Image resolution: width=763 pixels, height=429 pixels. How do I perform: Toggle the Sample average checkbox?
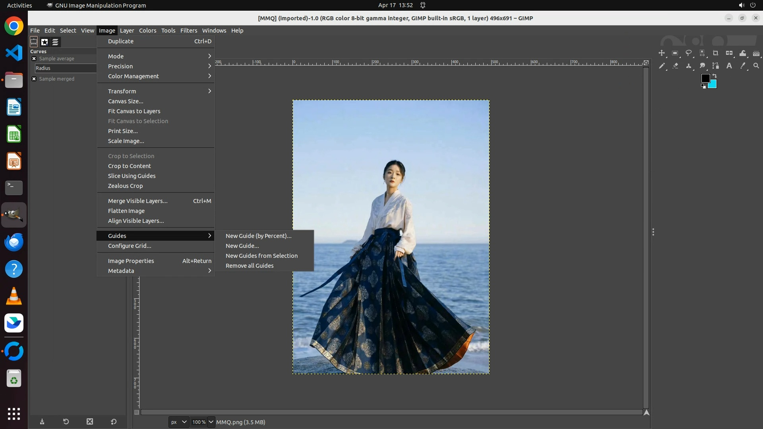(34, 59)
